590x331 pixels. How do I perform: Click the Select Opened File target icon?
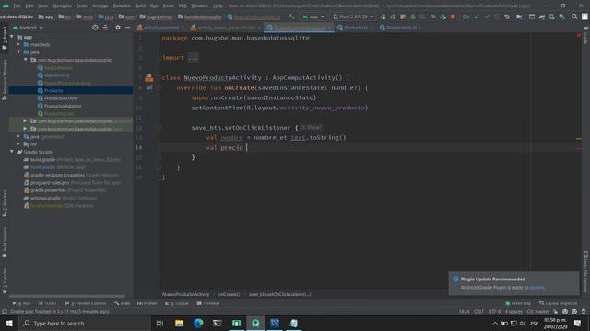pos(95,28)
